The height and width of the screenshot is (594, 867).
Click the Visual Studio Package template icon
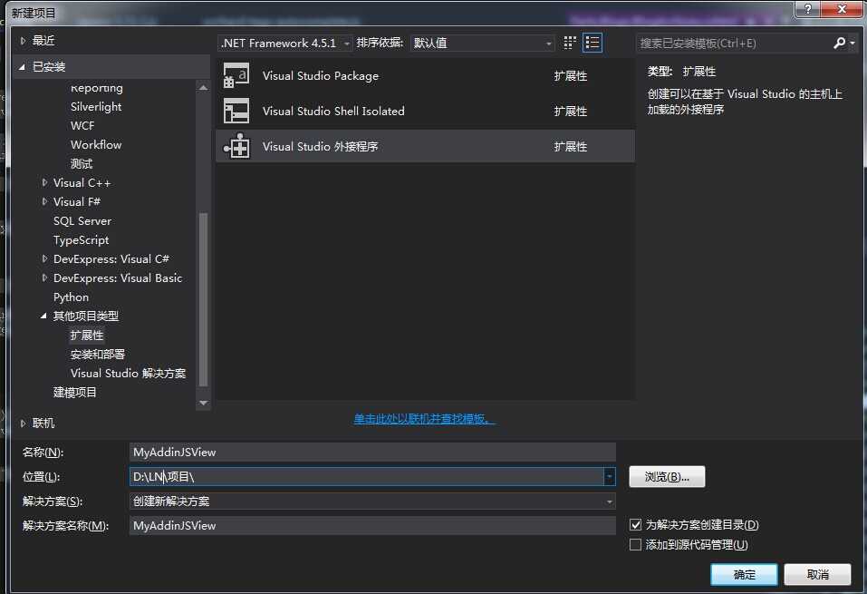tap(236, 75)
